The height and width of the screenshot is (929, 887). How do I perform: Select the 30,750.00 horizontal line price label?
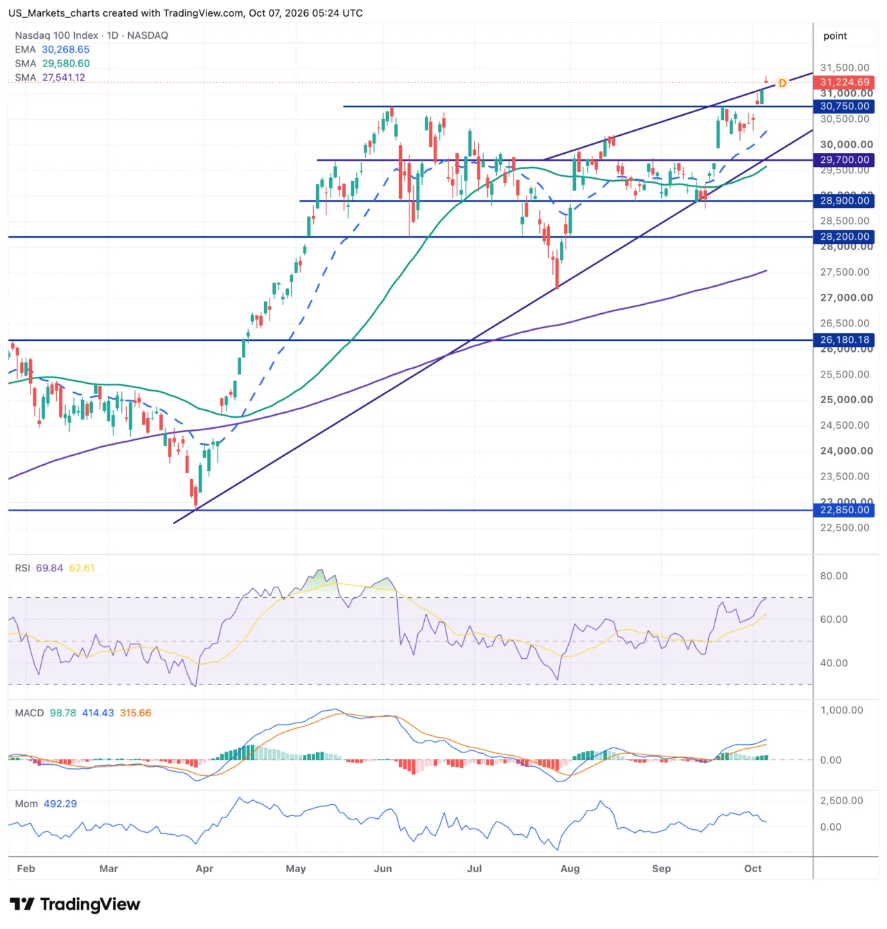point(845,106)
